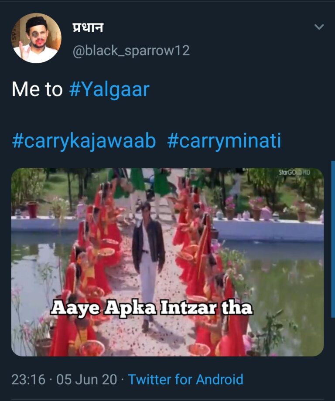Open the author's profile picture

point(36,38)
